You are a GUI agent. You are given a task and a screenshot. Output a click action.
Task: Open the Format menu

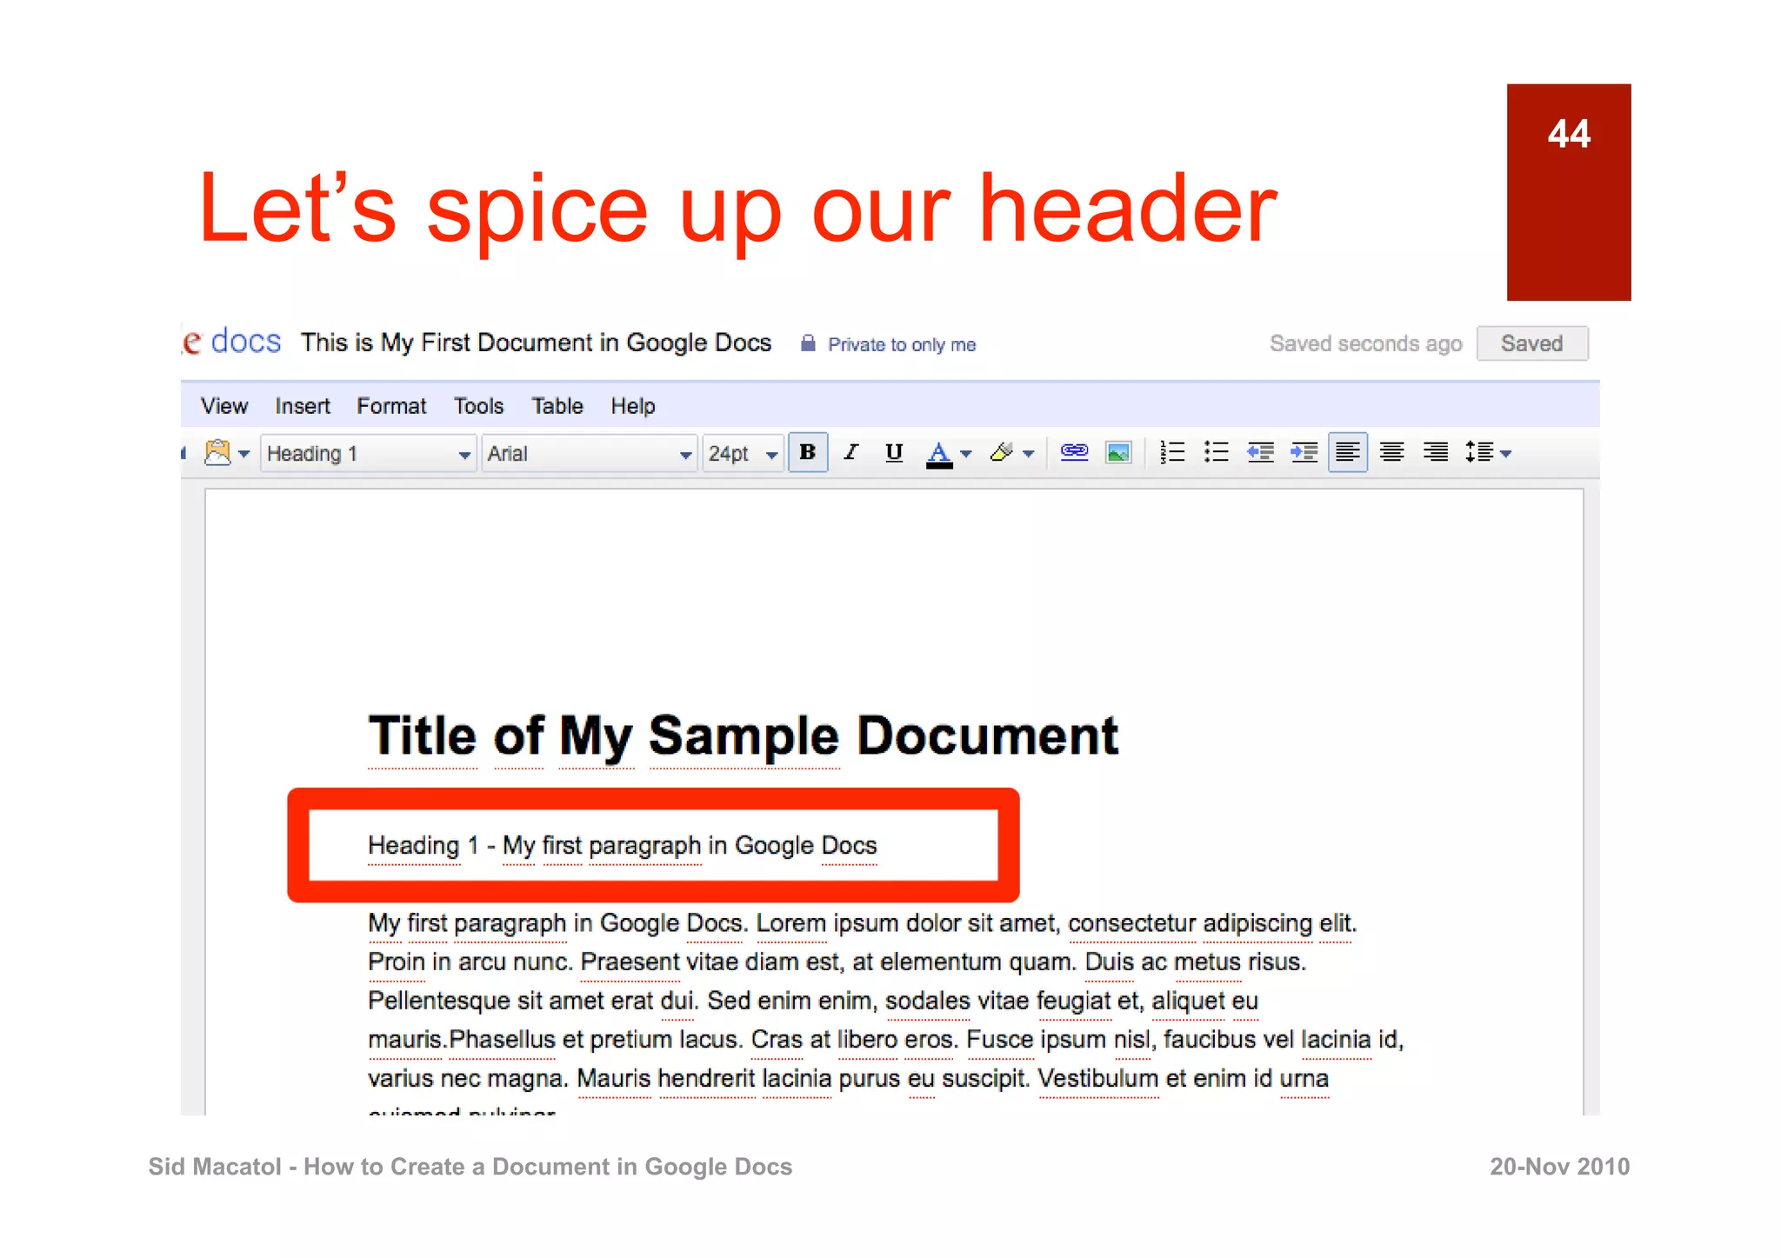pos(391,406)
